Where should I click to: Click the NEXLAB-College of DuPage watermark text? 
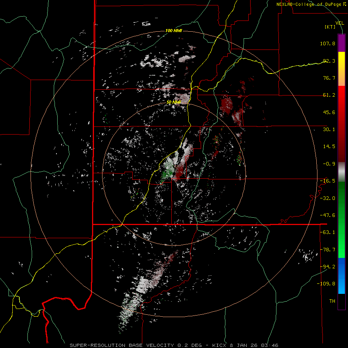(311, 4)
